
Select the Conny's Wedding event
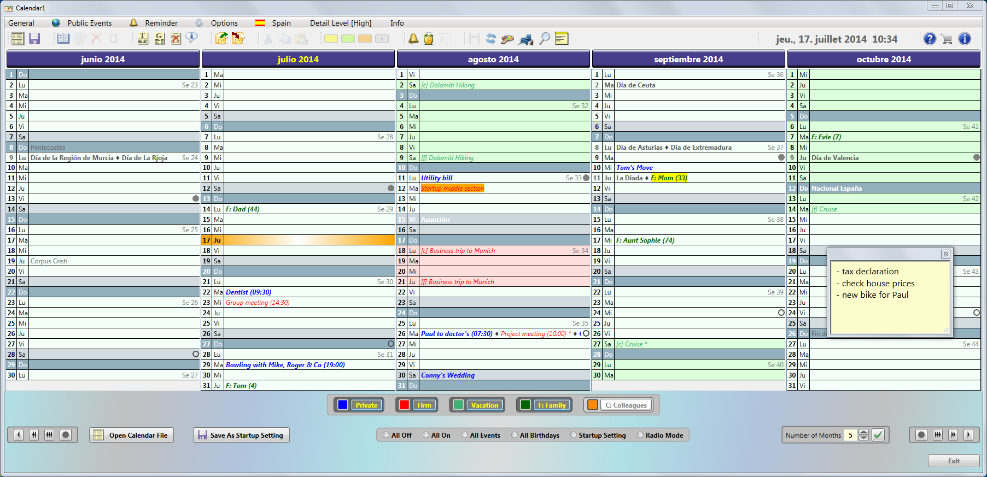[448, 375]
